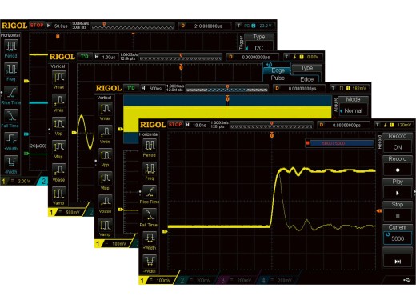
Task: Choose Edge option in trigger type list
Action: point(278,70)
